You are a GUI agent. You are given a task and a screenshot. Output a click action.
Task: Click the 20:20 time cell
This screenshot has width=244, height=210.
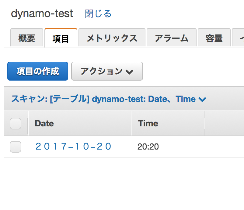[148, 147]
